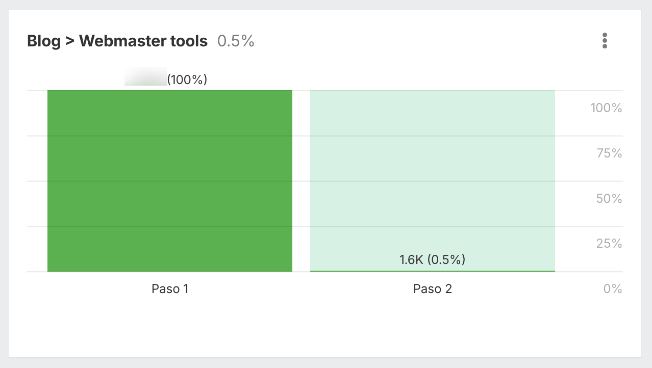The height and width of the screenshot is (368, 652).
Task: Click the kebab menu in the card corner
Action: [605, 41]
